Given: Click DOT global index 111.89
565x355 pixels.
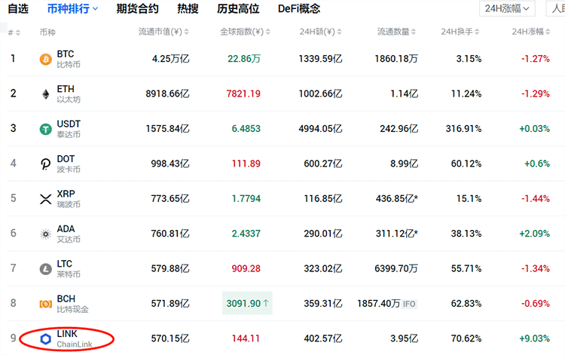Looking at the screenshot, I should click(246, 164).
